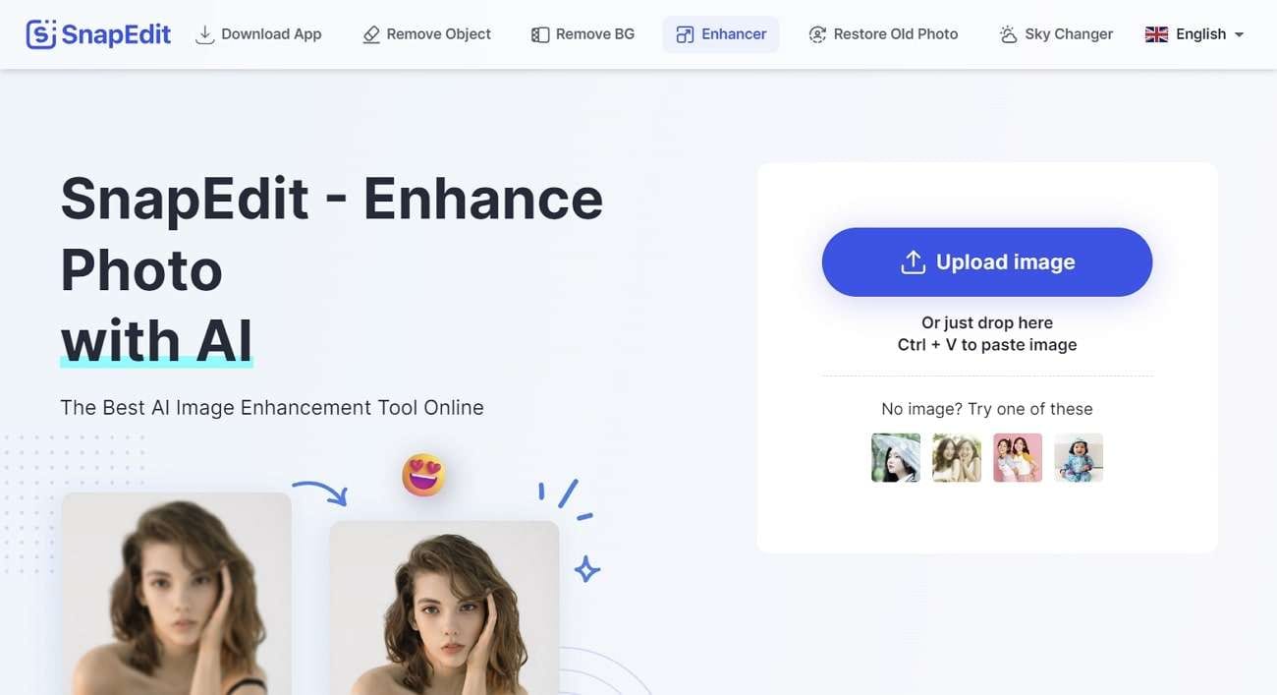Click the heart-eyes emoji graphic

pyautogui.click(x=423, y=476)
